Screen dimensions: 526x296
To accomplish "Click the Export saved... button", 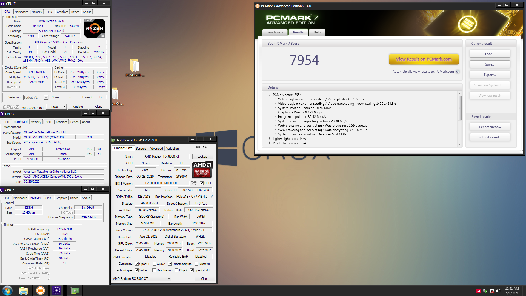I will point(490,127).
